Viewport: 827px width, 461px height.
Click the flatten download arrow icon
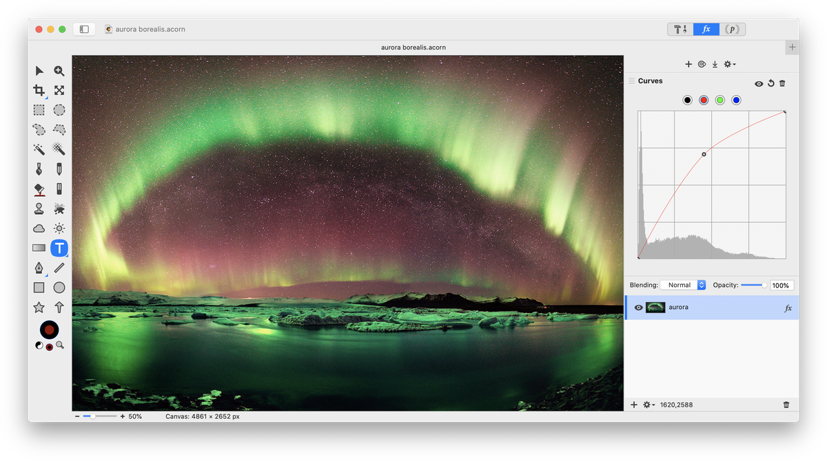pyautogui.click(x=715, y=64)
